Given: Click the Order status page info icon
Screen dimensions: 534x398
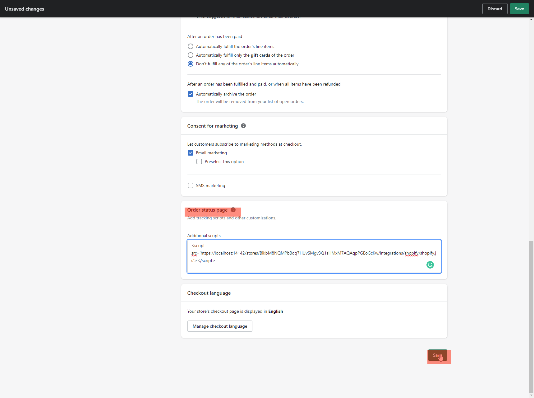Looking at the screenshot, I should [233, 210].
